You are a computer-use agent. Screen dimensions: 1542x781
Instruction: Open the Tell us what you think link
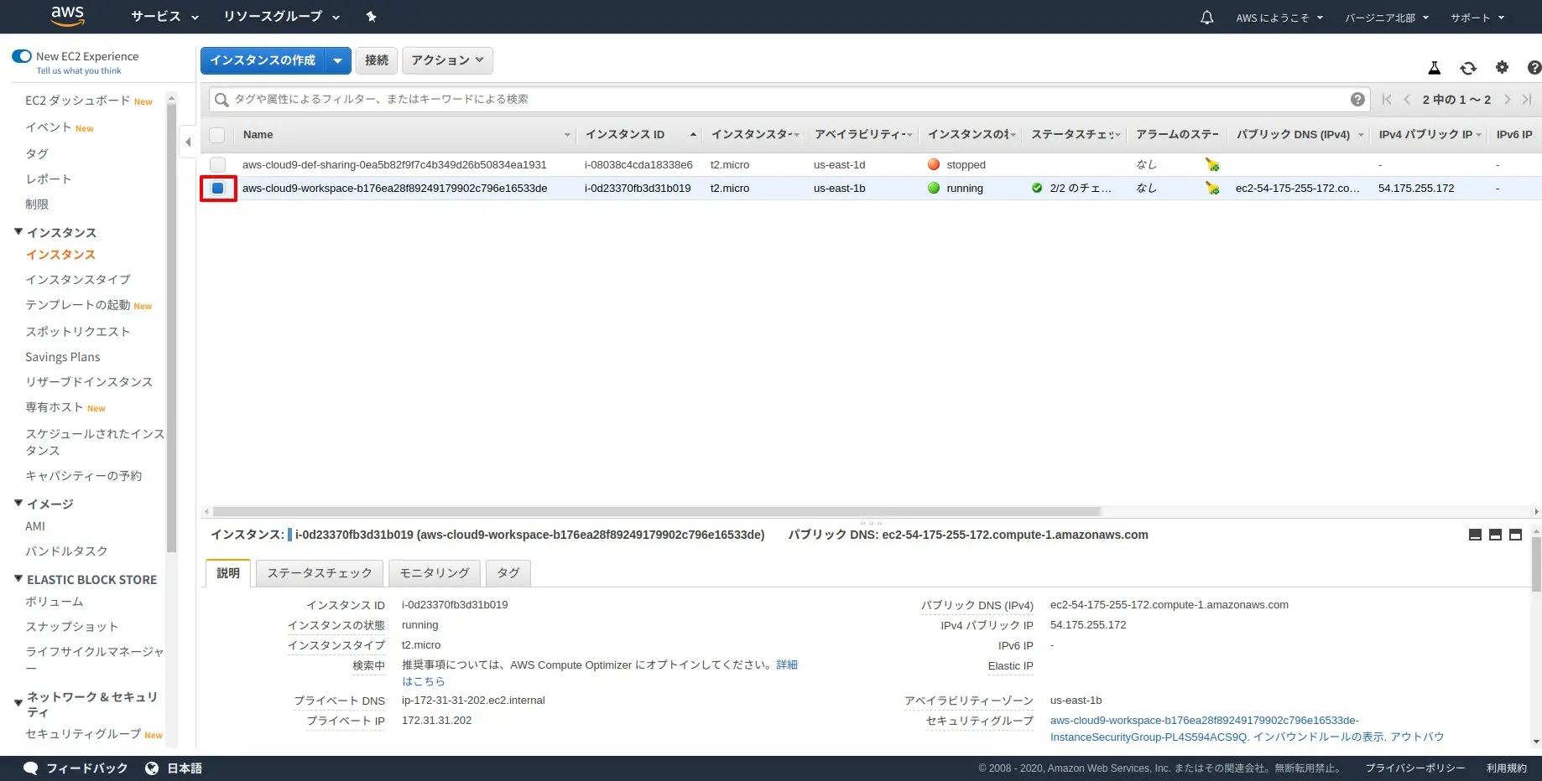click(x=79, y=71)
